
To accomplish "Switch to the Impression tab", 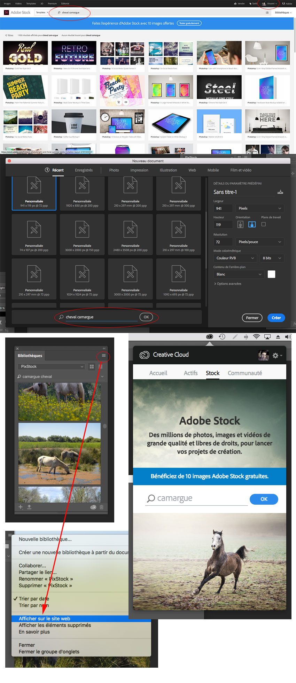I will [139, 170].
